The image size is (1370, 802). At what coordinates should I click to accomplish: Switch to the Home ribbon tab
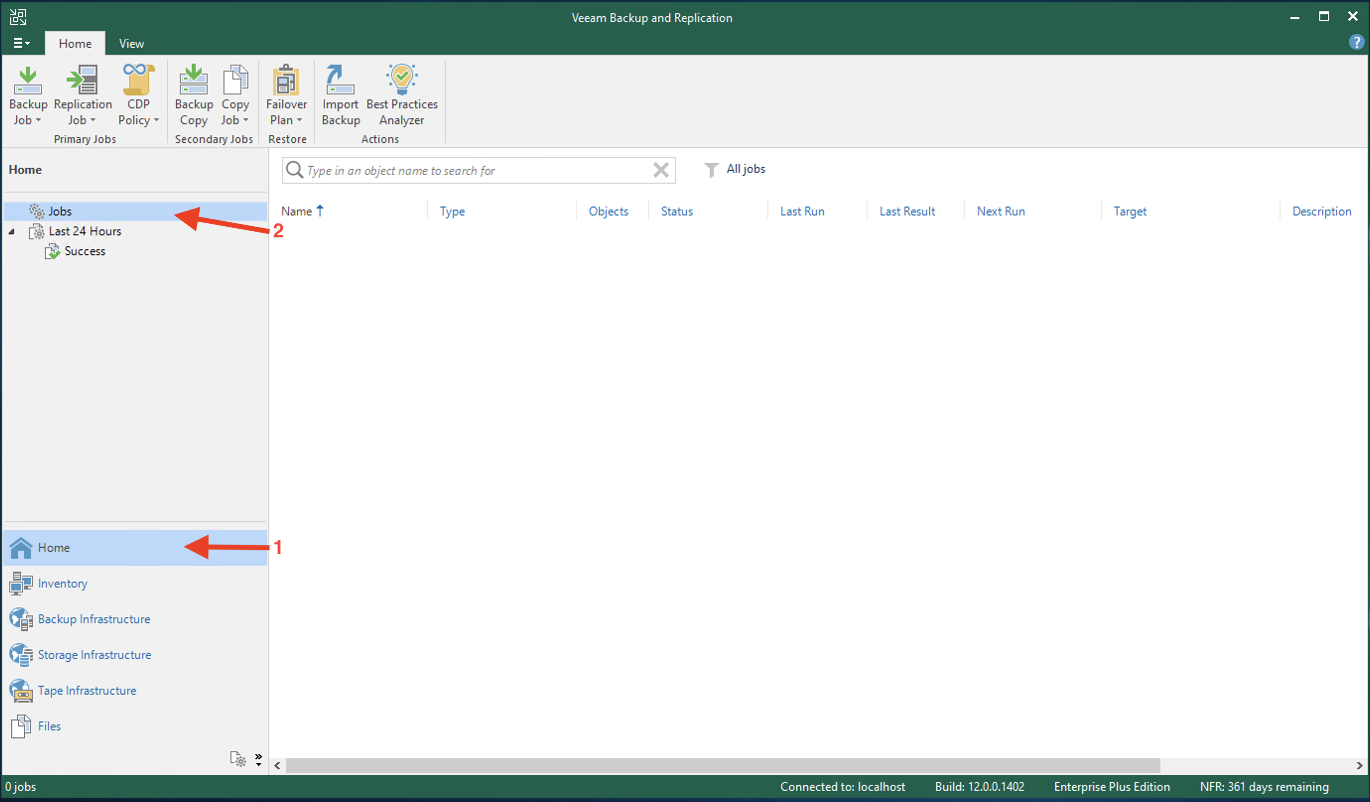click(x=75, y=44)
